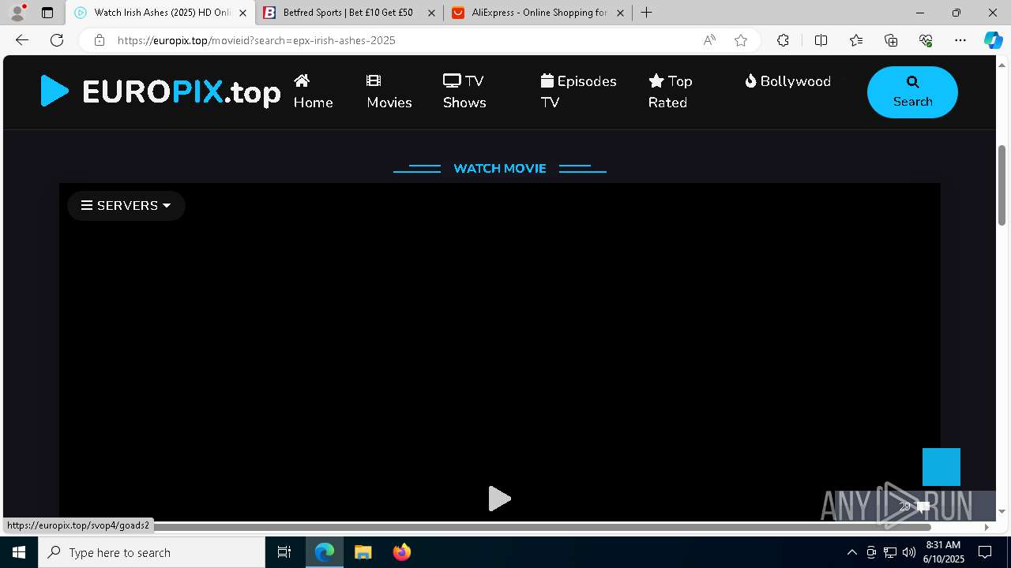
Task: Toggle Read aloud icon in address bar
Action: pos(709,40)
